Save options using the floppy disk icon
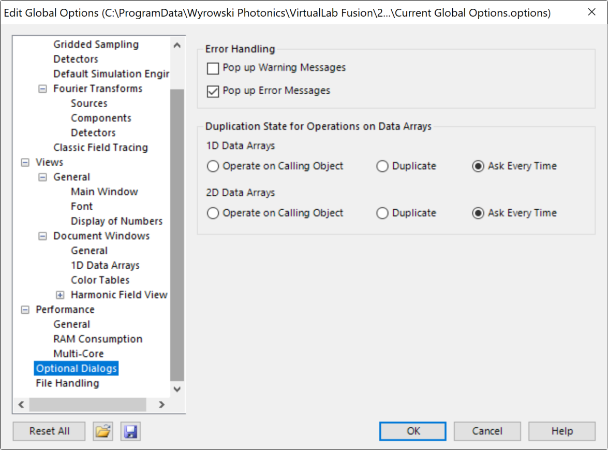 (x=131, y=431)
